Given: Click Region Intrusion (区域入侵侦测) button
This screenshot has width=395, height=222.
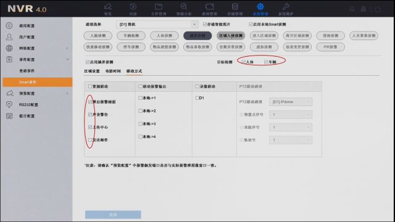Looking at the screenshot, I should [231, 36].
